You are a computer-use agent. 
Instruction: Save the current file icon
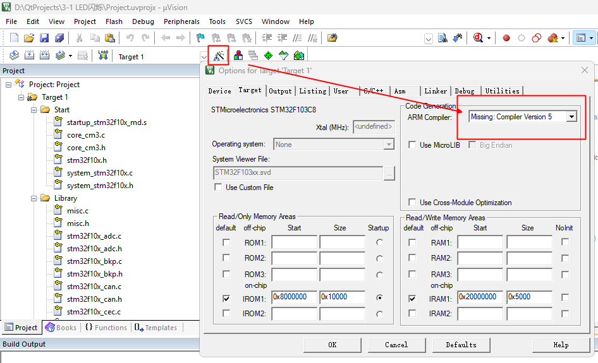(44, 38)
